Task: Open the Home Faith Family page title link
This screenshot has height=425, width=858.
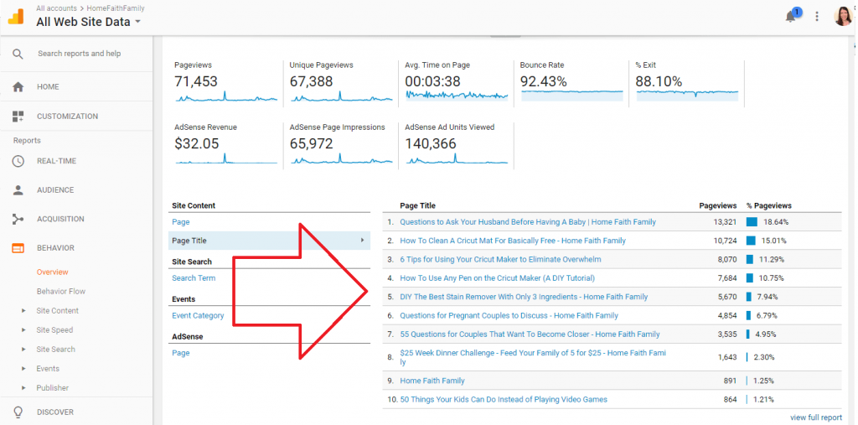Action: coord(432,381)
